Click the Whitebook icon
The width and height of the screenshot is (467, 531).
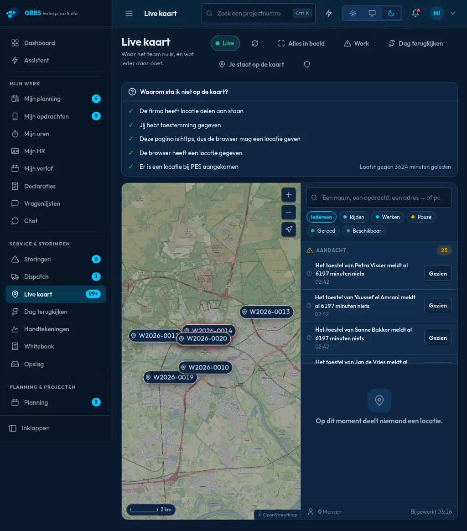pyautogui.click(x=15, y=346)
